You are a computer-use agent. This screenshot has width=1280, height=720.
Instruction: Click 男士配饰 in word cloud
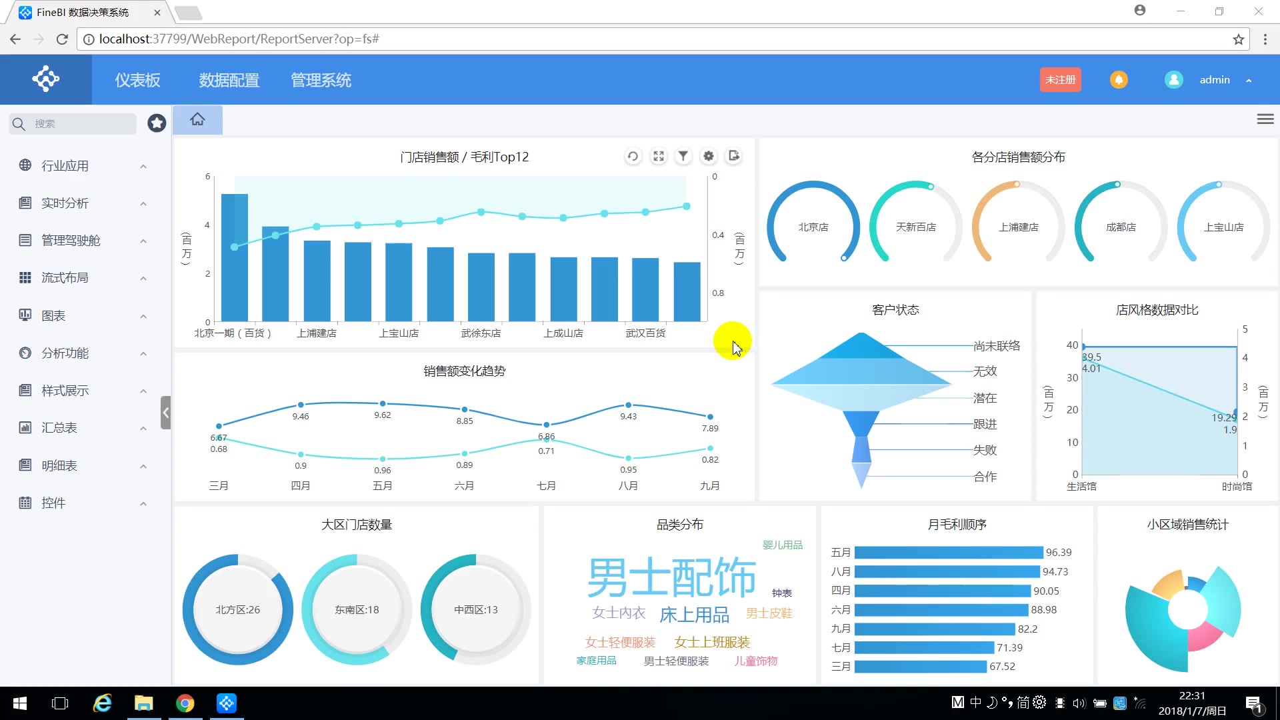pos(671,577)
